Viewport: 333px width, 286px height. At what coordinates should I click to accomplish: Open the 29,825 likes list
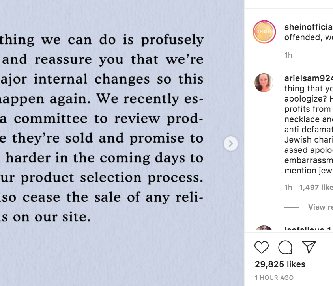tap(280, 264)
